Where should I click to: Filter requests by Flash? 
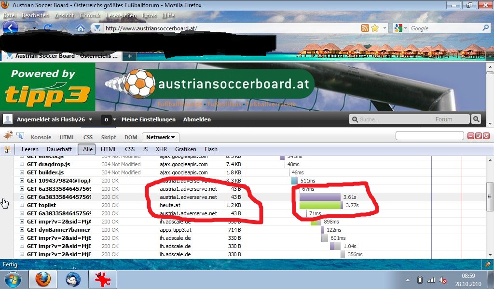211,149
